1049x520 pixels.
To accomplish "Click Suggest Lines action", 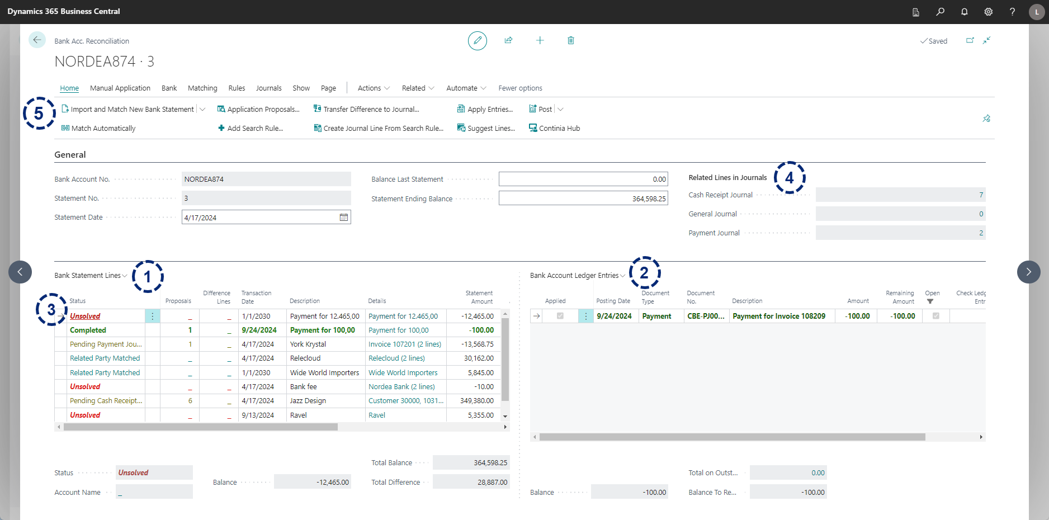I will click(x=486, y=128).
